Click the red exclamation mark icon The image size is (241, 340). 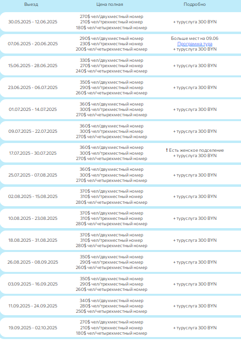(x=167, y=150)
